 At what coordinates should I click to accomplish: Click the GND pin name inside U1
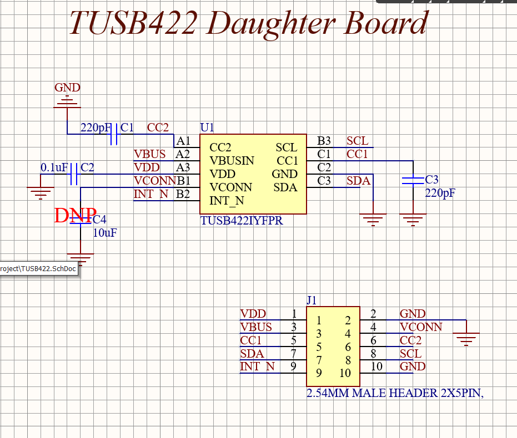pyautogui.click(x=284, y=174)
